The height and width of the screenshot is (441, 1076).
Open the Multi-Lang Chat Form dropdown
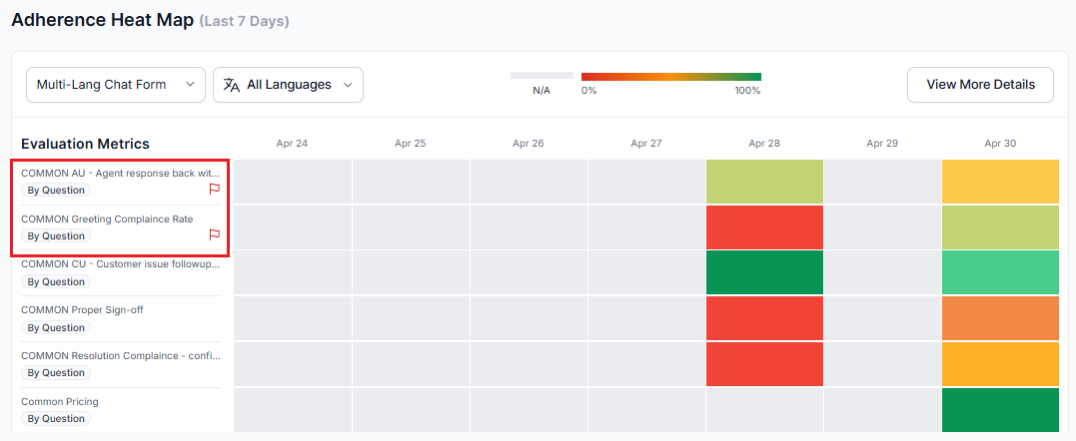tap(115, 85)
